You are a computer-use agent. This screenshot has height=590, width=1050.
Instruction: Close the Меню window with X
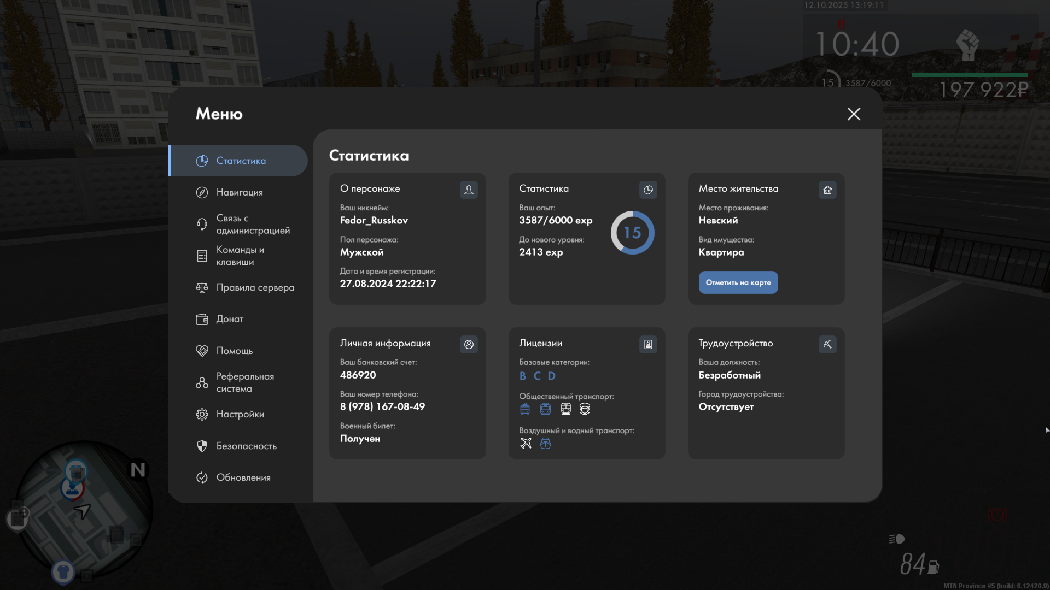(854, 114)
